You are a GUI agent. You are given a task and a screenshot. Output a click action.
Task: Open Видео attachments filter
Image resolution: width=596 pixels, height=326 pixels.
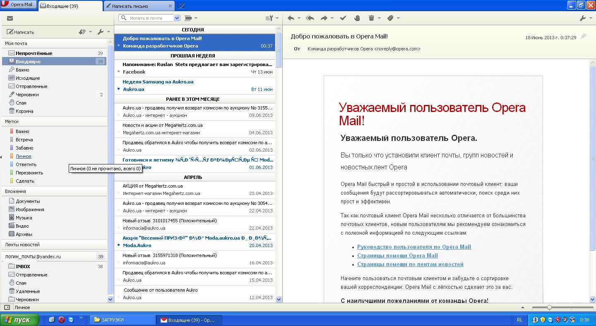22,226
